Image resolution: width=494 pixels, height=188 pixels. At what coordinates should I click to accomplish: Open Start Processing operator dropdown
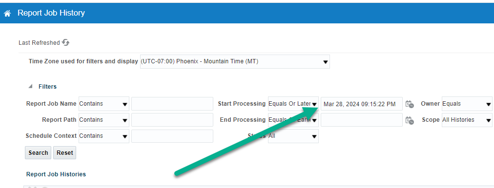293,104
